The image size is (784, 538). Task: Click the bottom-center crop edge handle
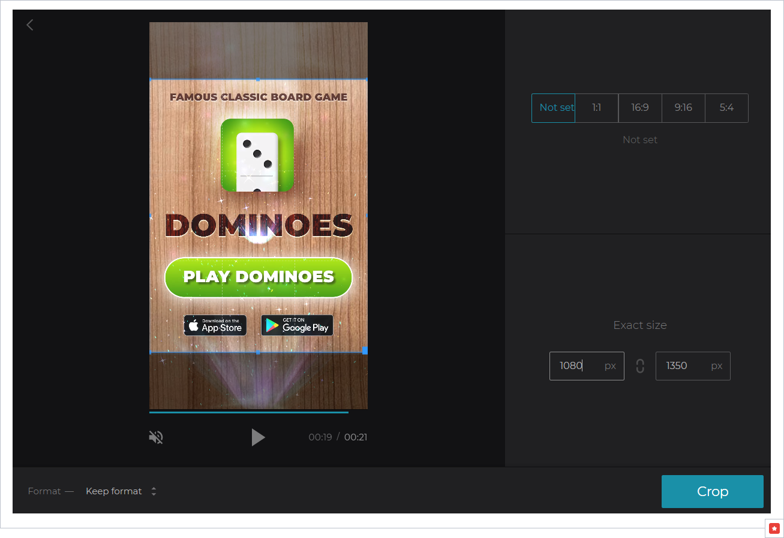point(258,352)
